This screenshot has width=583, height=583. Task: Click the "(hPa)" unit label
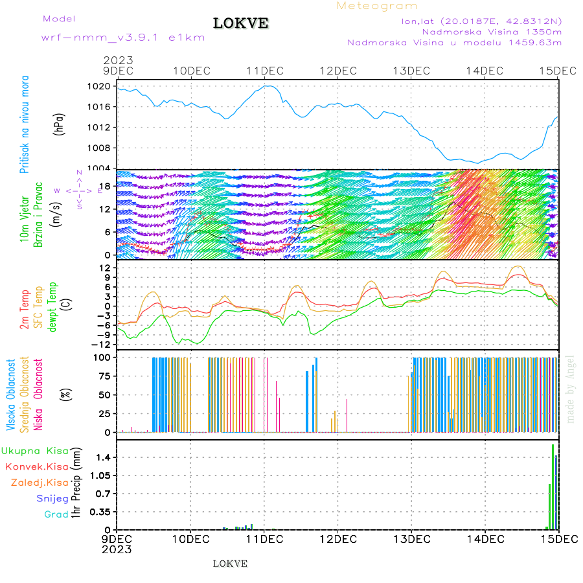point(59,124)
